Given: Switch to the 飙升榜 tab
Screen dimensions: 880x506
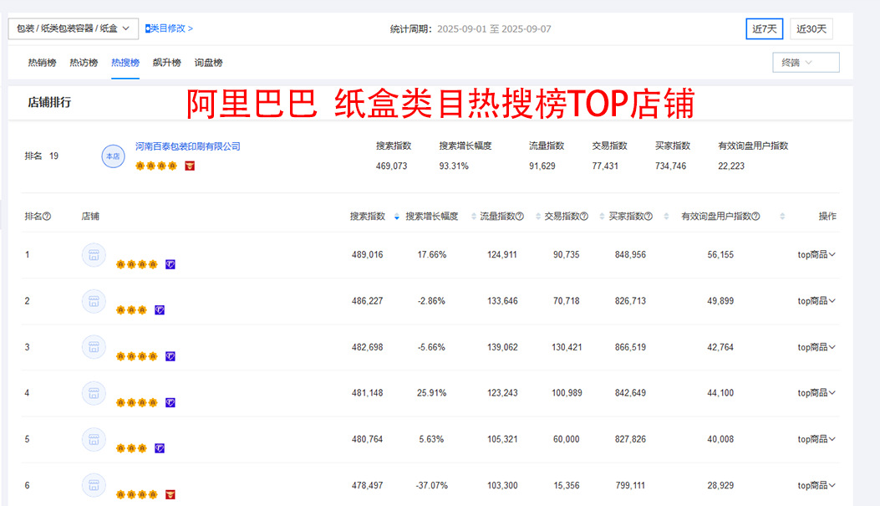Looking at the screenshot, I should [166, 63].
